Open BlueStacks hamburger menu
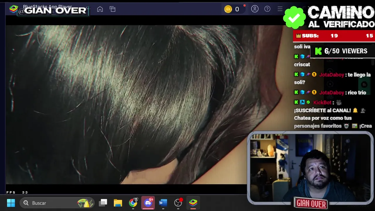Screen dimensions: 375x211 click(x=280, y=9)
